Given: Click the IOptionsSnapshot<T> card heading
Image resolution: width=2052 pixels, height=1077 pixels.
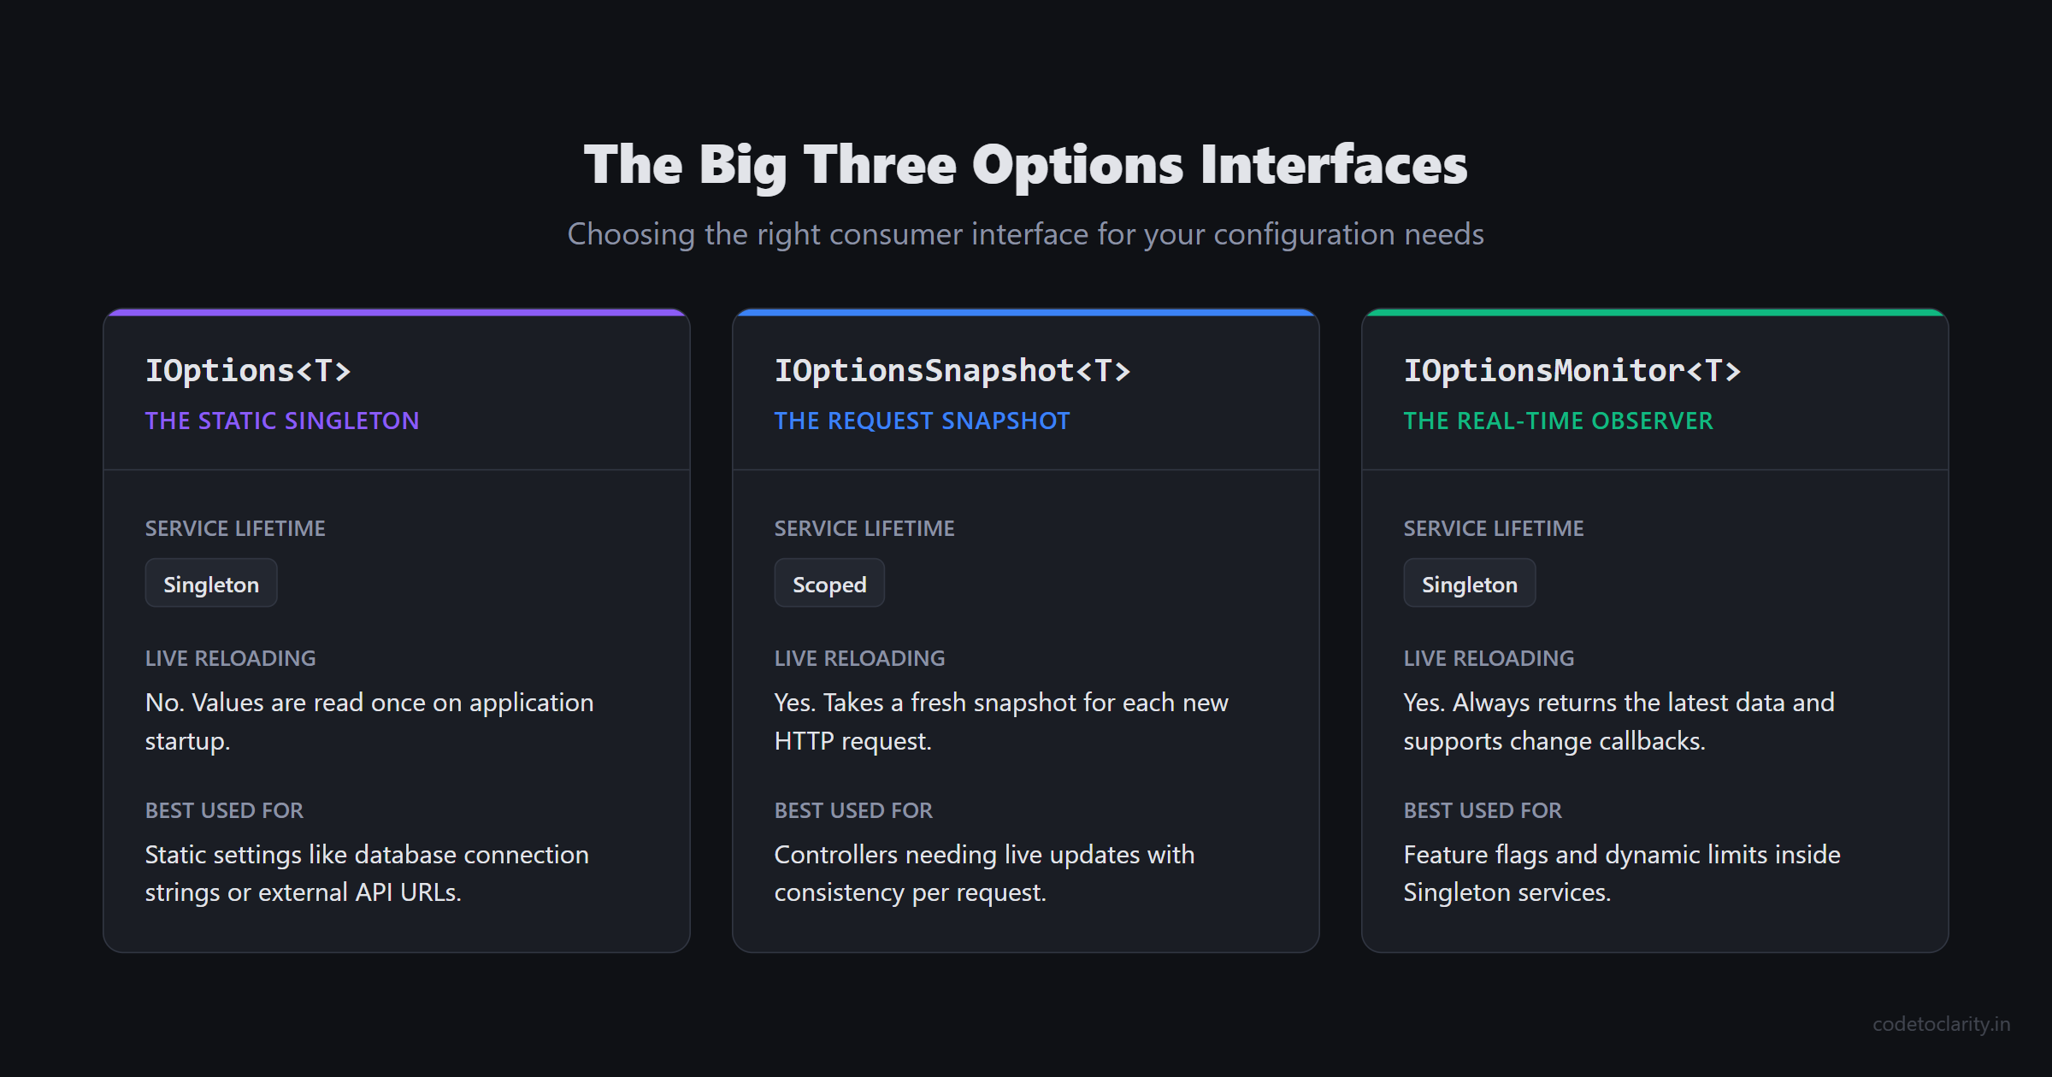Looking at the screenshot, I should (x=952, y=371).
